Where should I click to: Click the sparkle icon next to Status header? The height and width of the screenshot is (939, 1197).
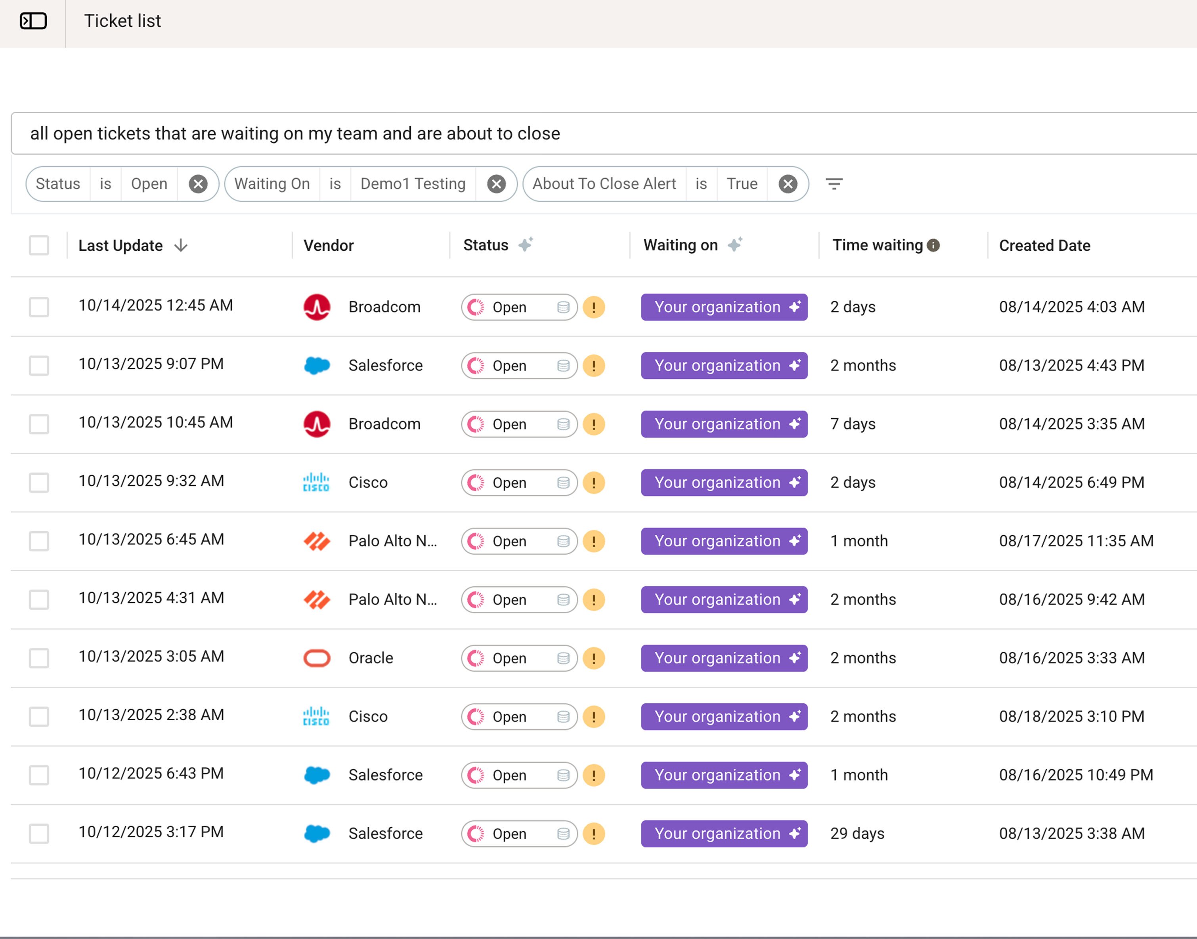coord(526,244)
